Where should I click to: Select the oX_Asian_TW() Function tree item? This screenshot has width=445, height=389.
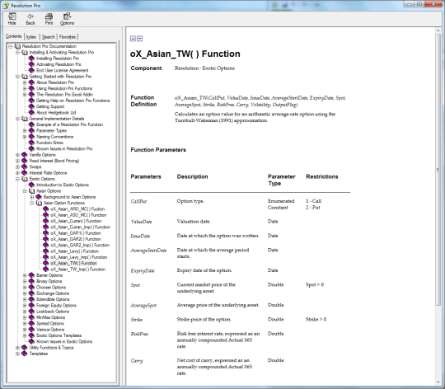[73, 263]
